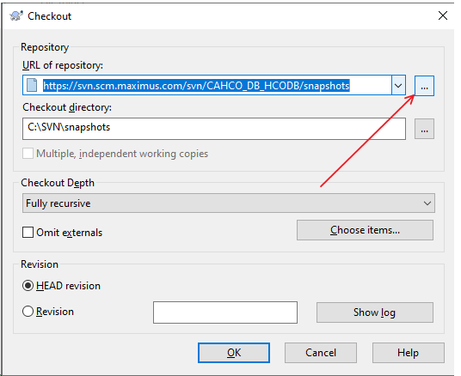
Task: Confirm checkout with the OK button
Action: 234,353
